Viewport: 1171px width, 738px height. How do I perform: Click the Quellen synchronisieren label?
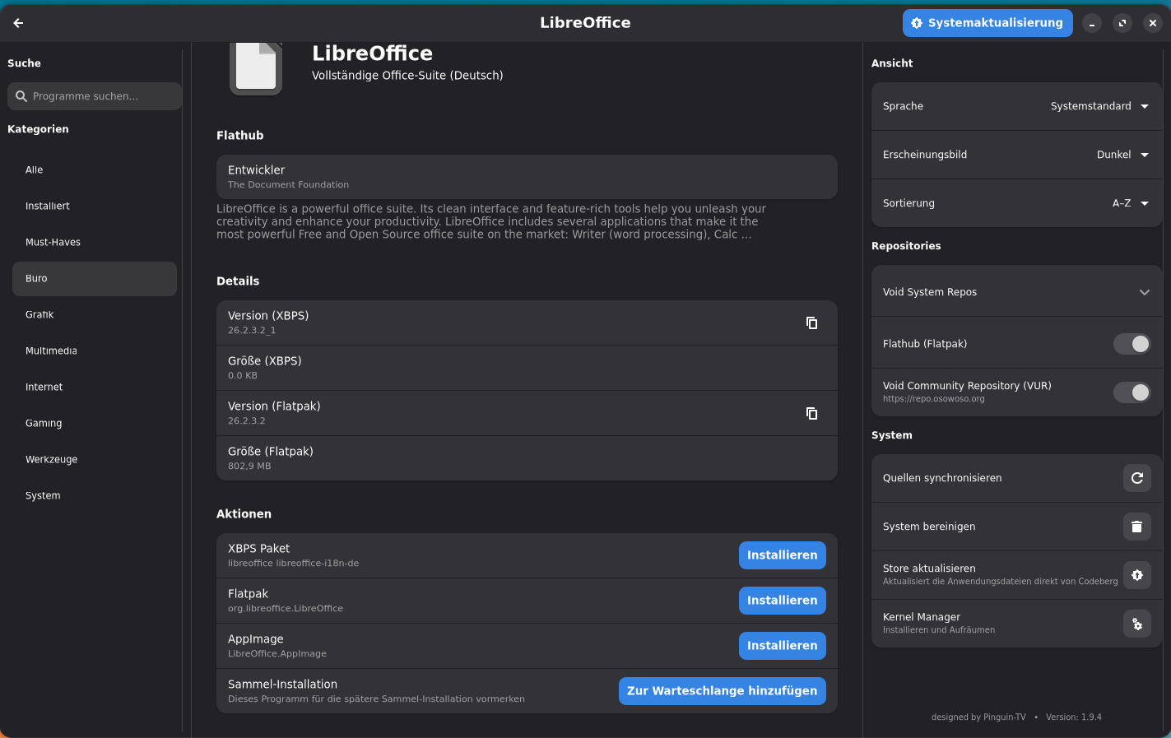pyautogui.click(x=942, y=478)
